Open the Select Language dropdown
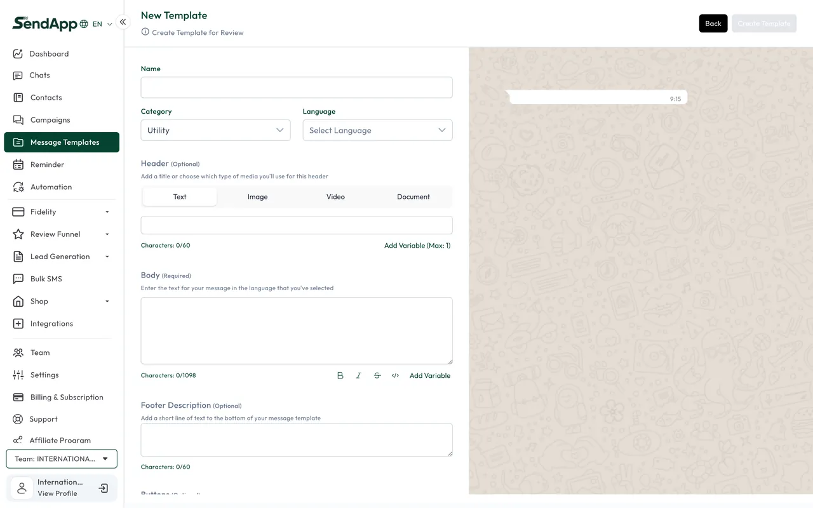 (x=377, y=130)
